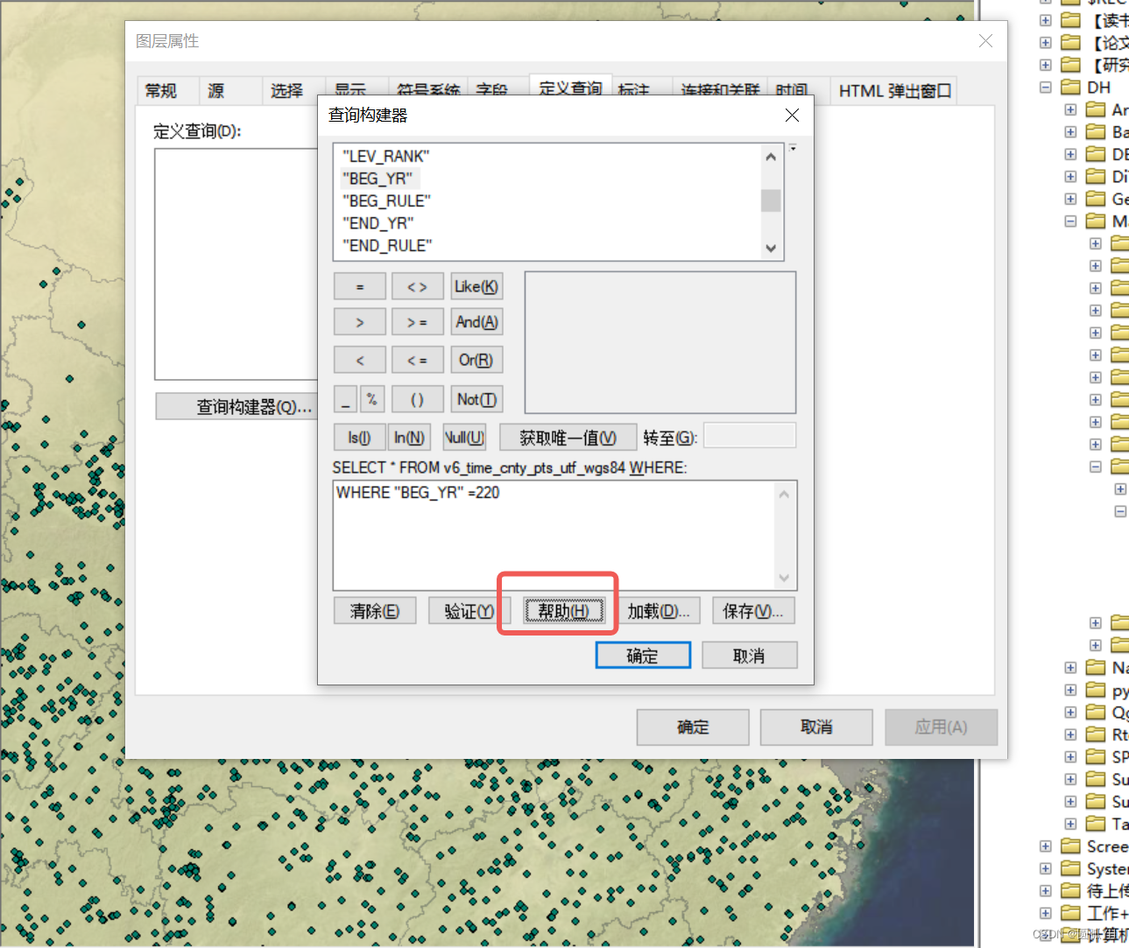The height and width of the screenshot is (948, 1129).
Task: Expand the 待上传 folder node
Action: (1046, 891)
